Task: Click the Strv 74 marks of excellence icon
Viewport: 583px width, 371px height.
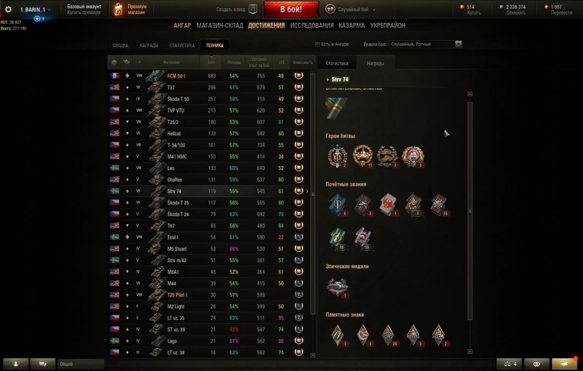Action: click(337, 108)
